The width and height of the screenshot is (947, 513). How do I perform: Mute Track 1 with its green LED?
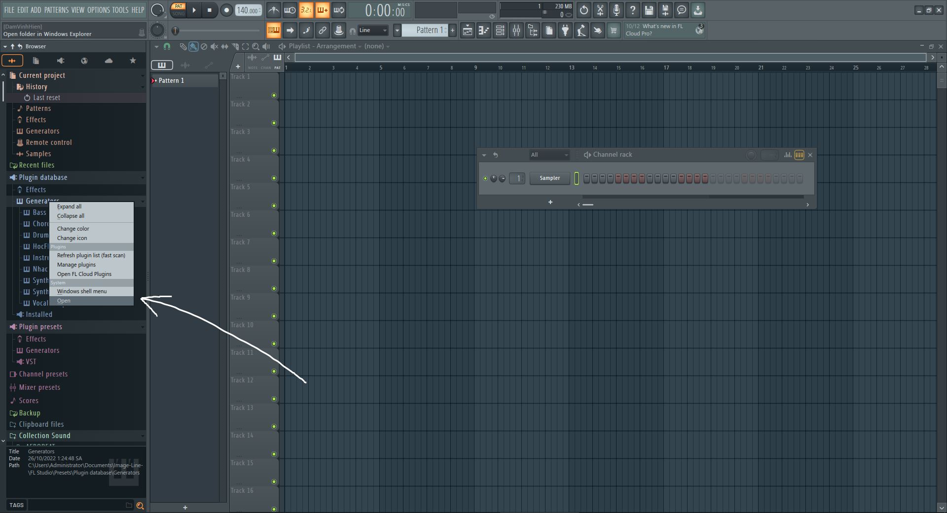274,96
